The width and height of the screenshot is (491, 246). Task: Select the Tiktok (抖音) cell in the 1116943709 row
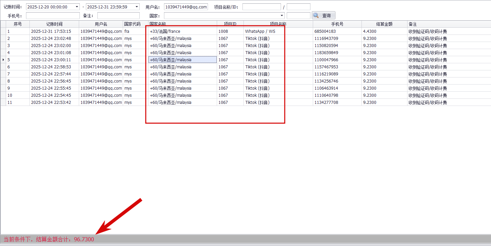tap(278, 38)
